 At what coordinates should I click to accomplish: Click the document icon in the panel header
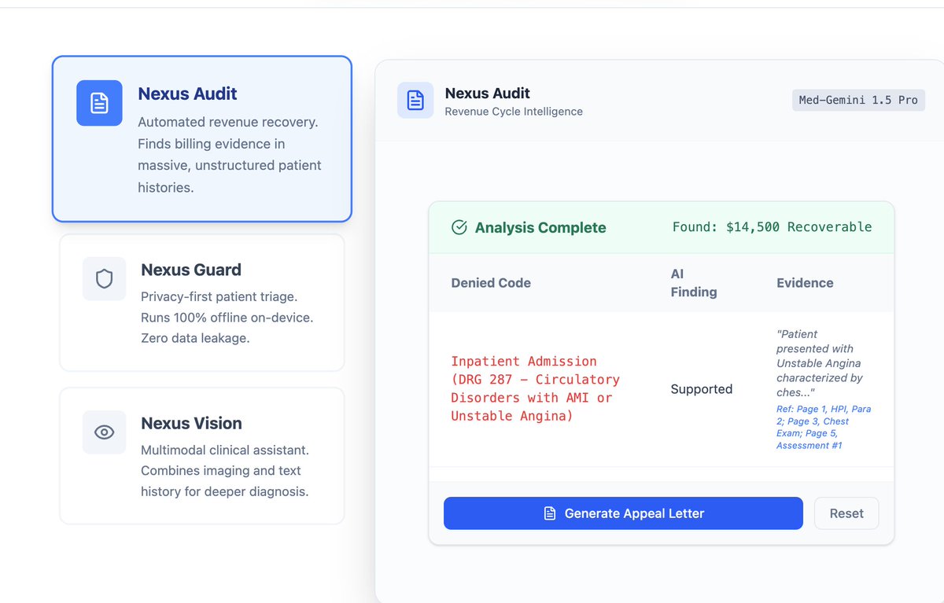tap(415, 101)
